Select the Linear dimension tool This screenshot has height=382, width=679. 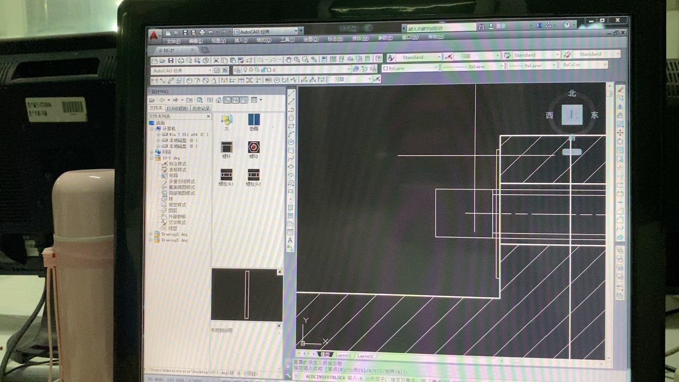pyautogui.click(x=154, y=81)
